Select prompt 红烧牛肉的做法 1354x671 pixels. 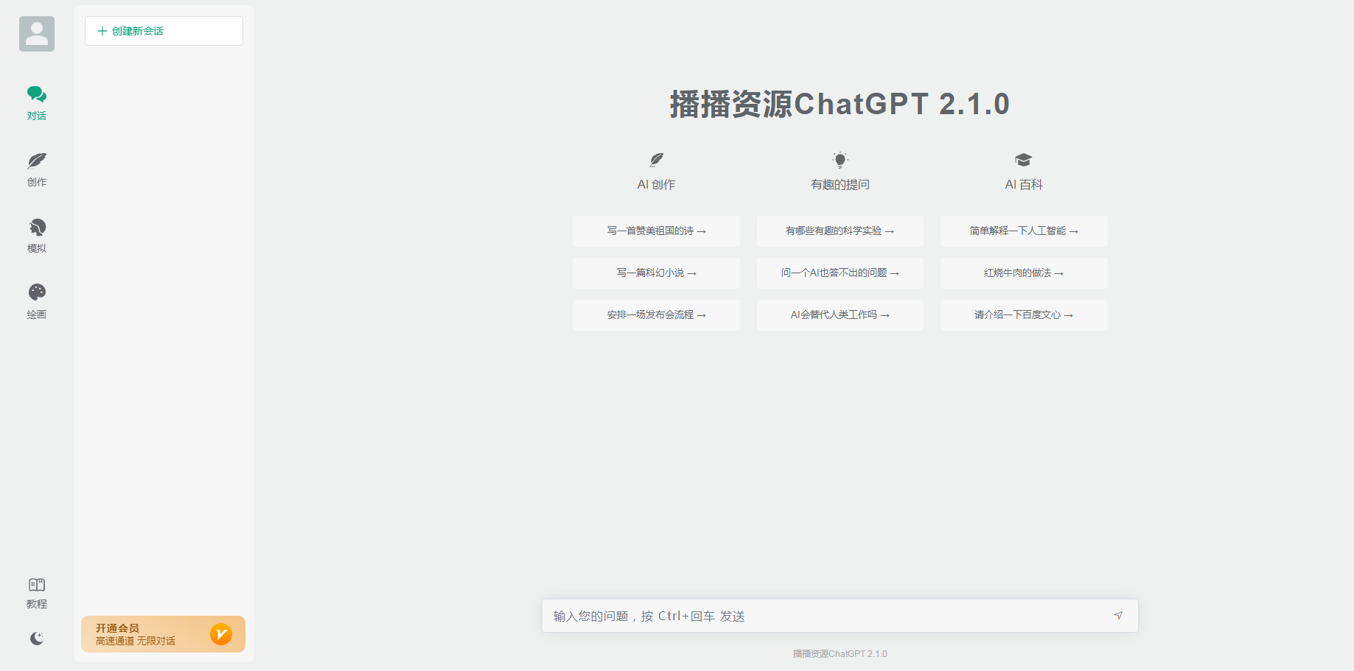click(1024, 273)
